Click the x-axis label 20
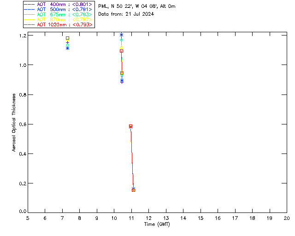 click(287, 218)
